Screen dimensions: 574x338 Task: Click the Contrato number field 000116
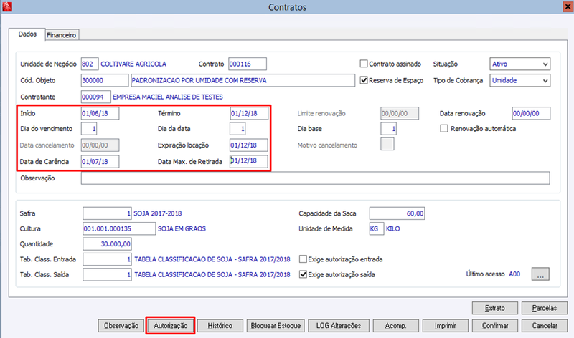tap(248, 64)
